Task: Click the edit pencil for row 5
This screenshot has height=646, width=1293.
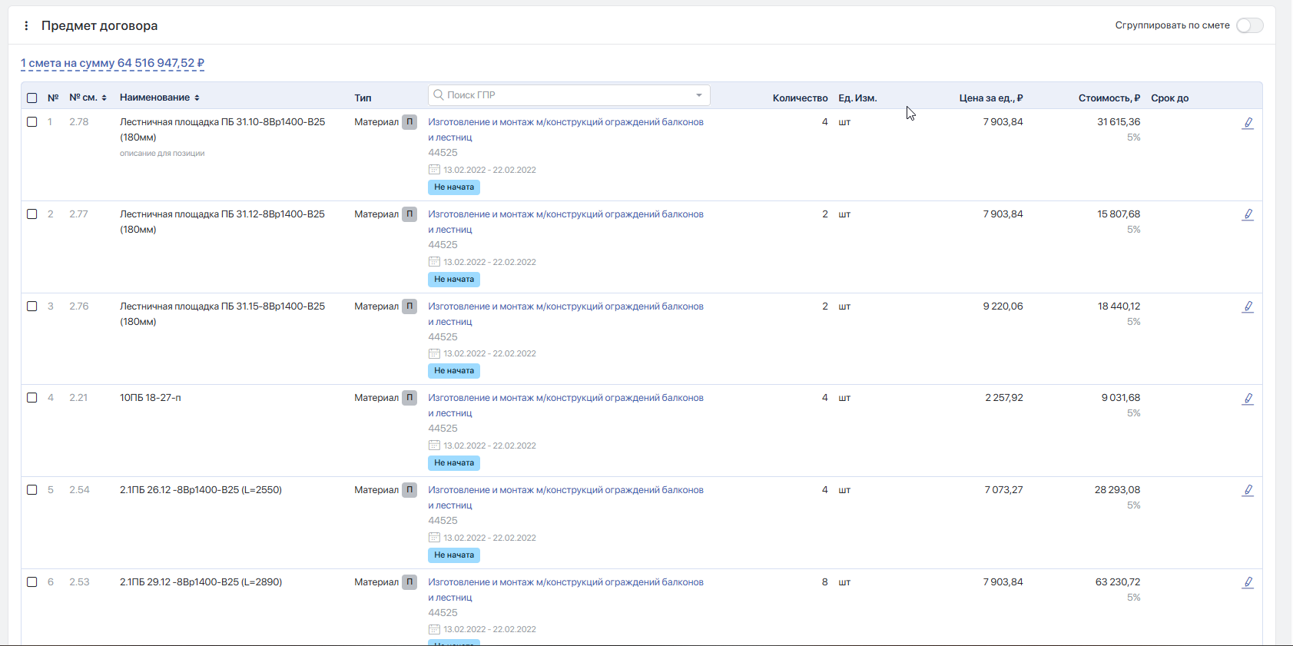Action: pyautogui.click(x=1248, y=491)
